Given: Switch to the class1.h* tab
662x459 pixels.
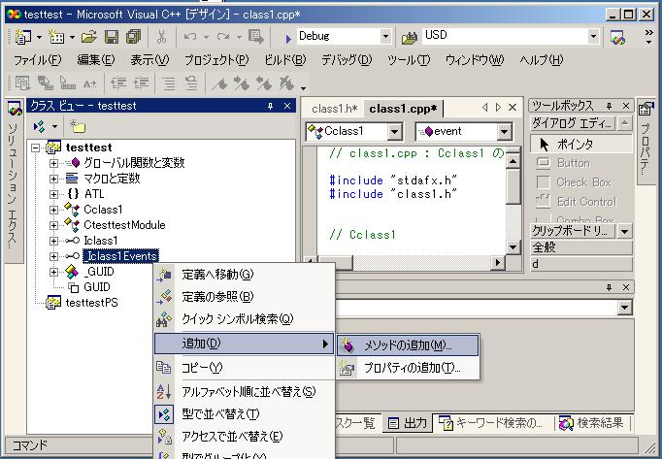Looking at the screenshot, I should [334, 109].
